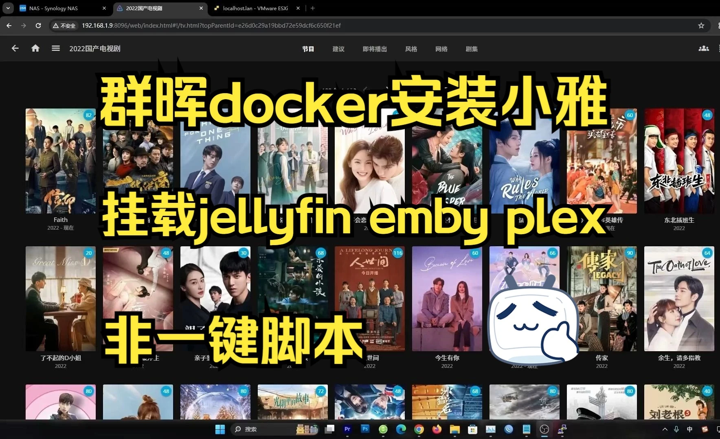Close the NAS - Synology NAS tab
The width and height of the screenshot is (720, 439).
pyautogui.click(x=104, y=8)
